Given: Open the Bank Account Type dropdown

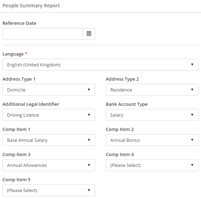Looking at the screenshot, I should [152, 115].
